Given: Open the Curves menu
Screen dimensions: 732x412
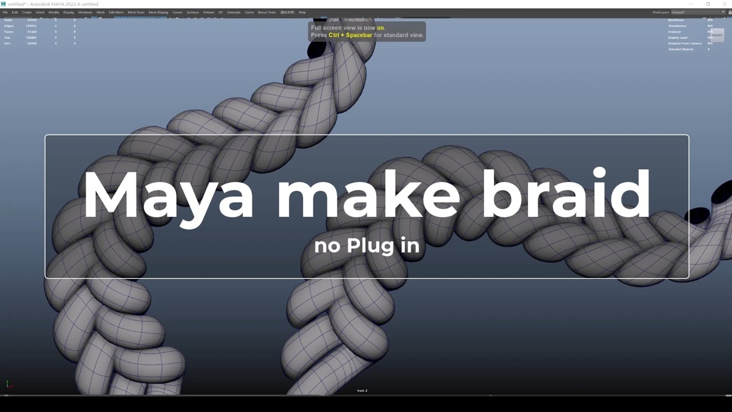Looking at the screenshot, I should pos(177,12).
